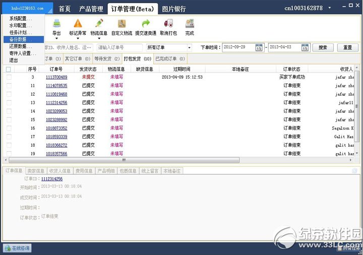
Task: Check the box for order 1112314256
Action: [9, 102]
